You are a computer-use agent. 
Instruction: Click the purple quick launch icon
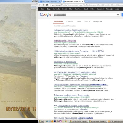click(60, 121)
